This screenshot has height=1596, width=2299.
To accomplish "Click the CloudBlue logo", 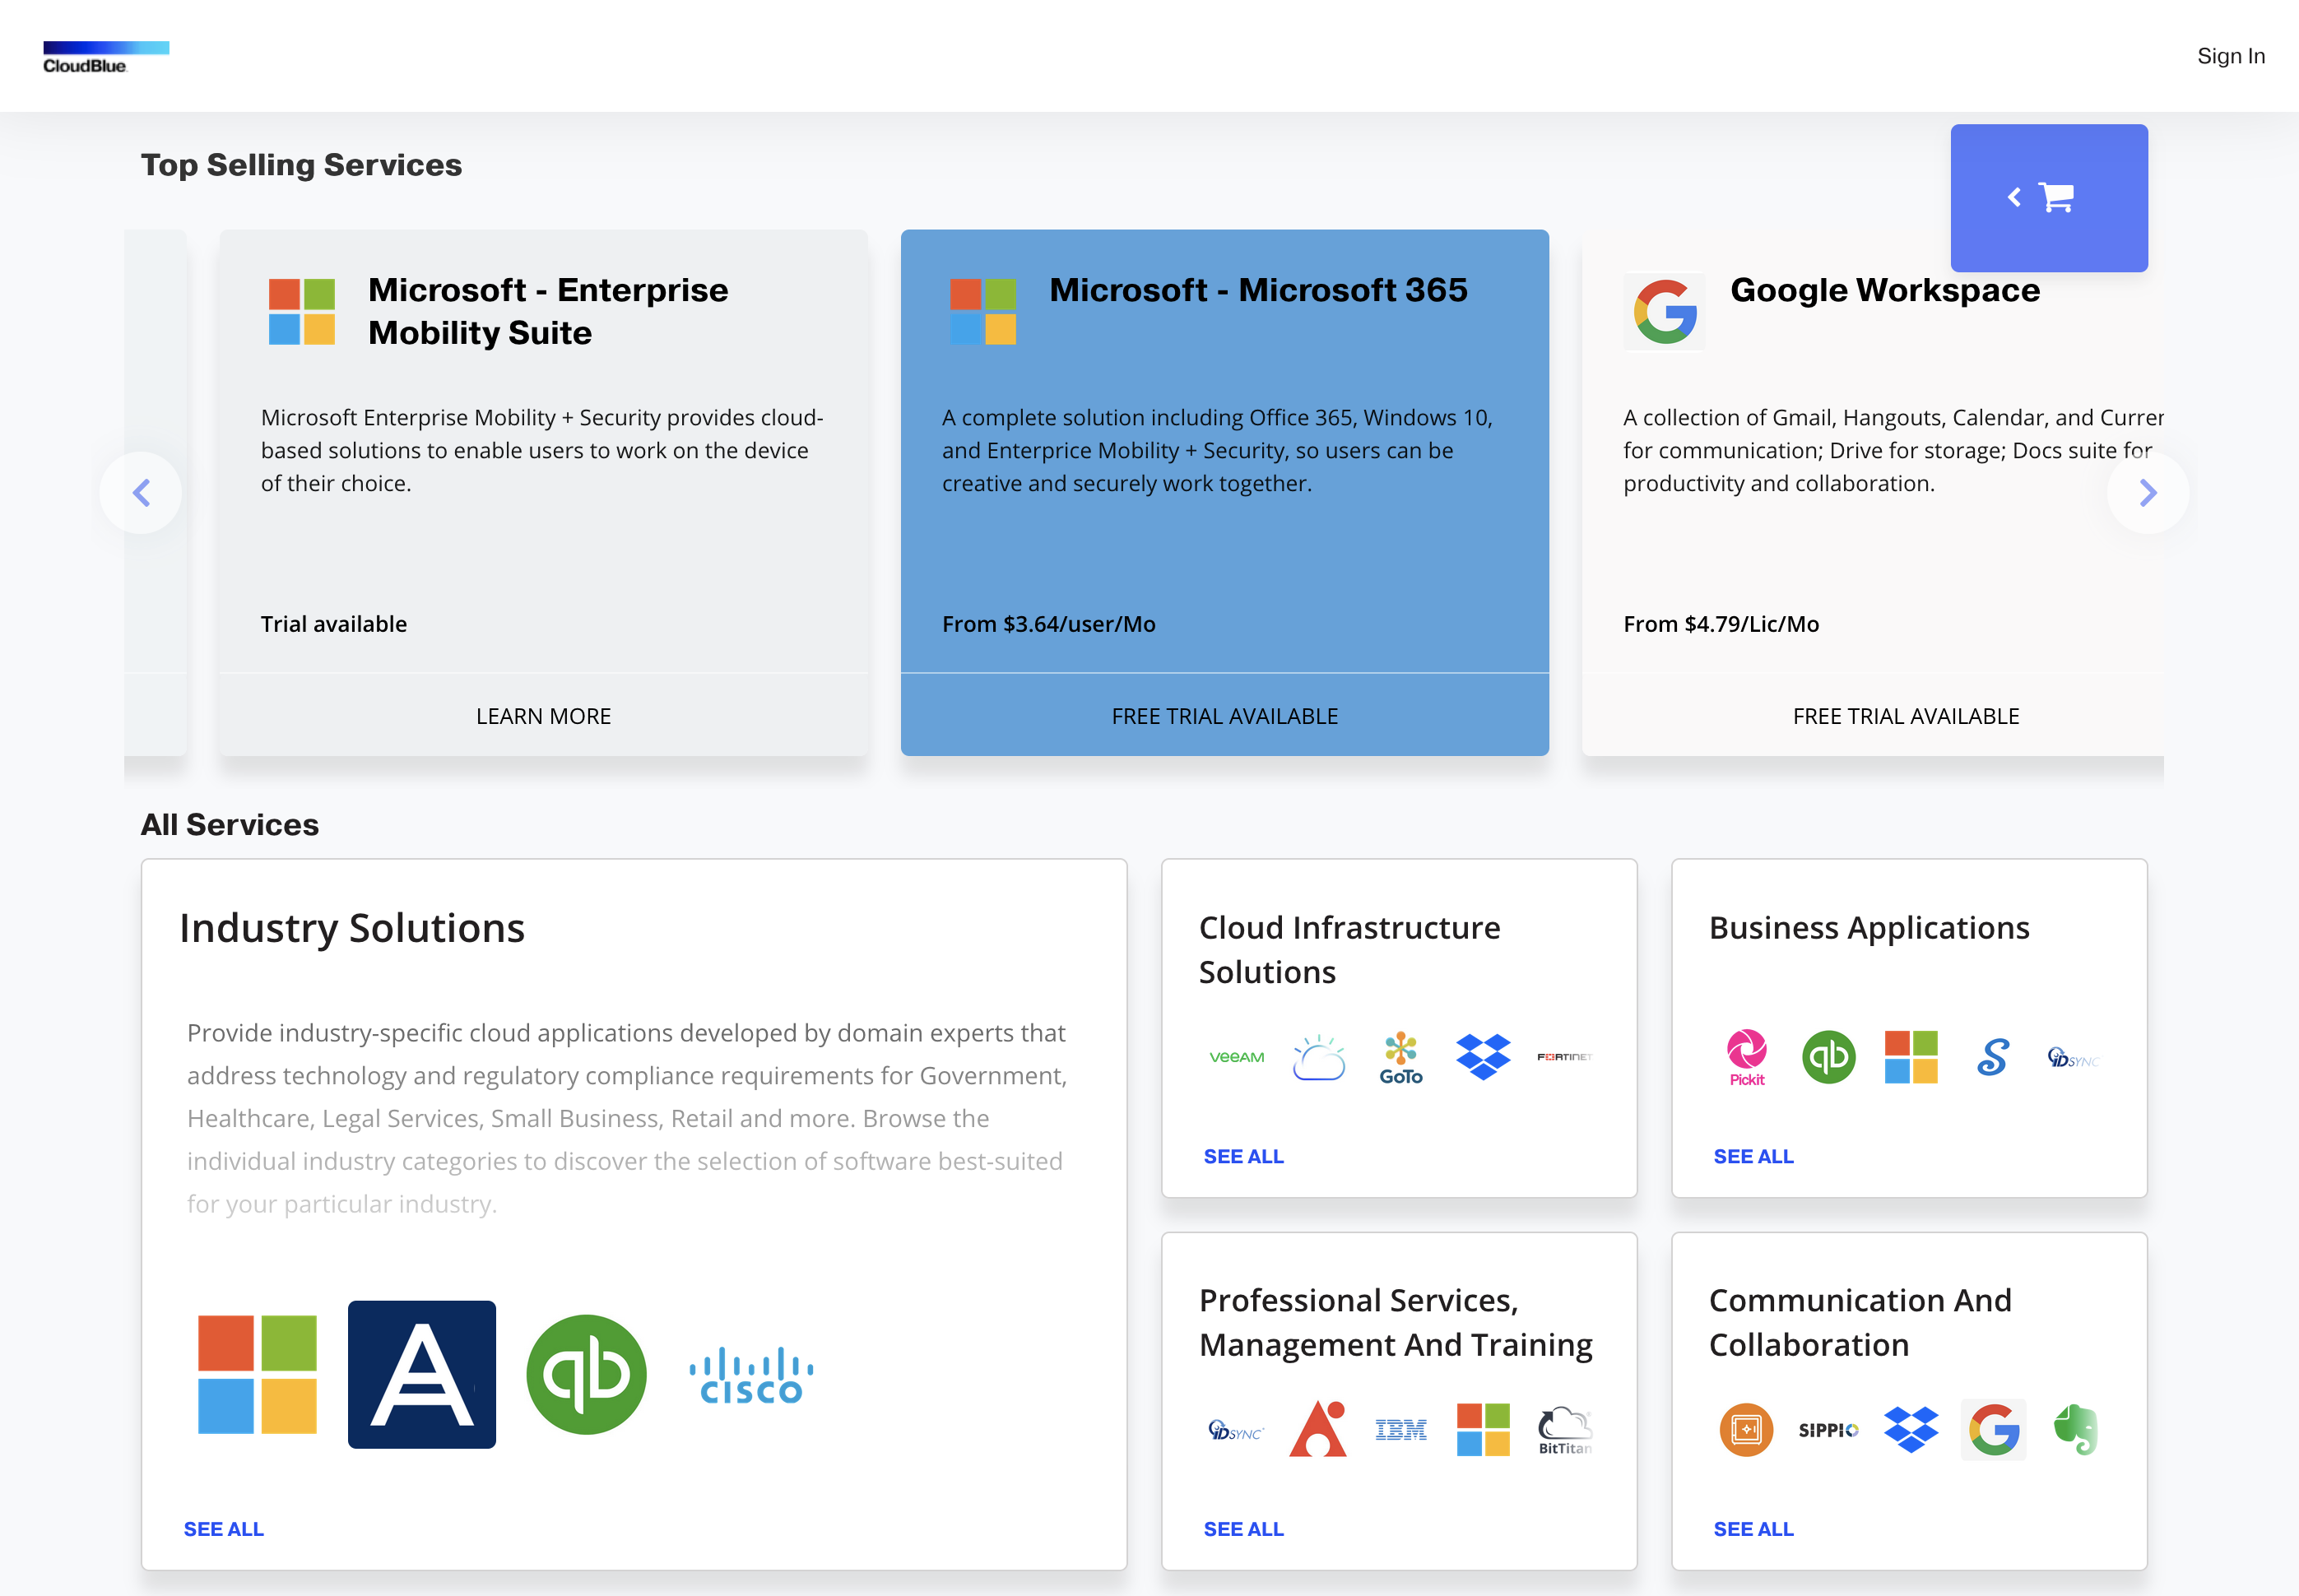I will pyautogui.click(x=106, y=57).
